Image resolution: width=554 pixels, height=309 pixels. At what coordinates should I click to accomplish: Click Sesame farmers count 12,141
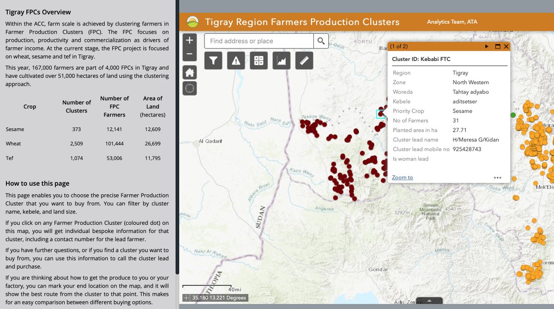click(114, 129)
